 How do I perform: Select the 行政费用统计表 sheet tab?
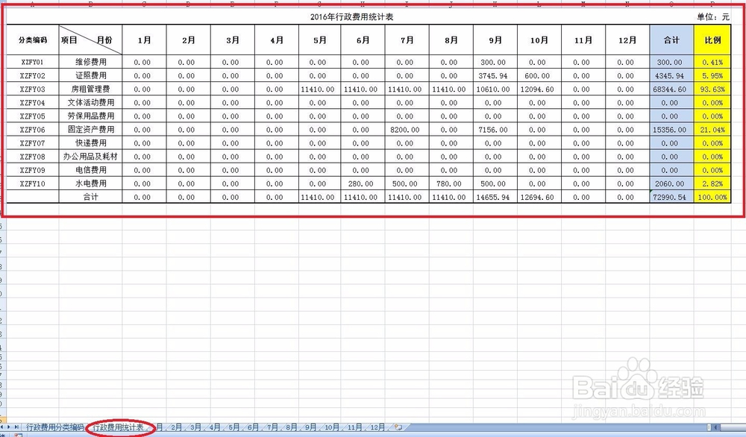(x=119, y=427)
